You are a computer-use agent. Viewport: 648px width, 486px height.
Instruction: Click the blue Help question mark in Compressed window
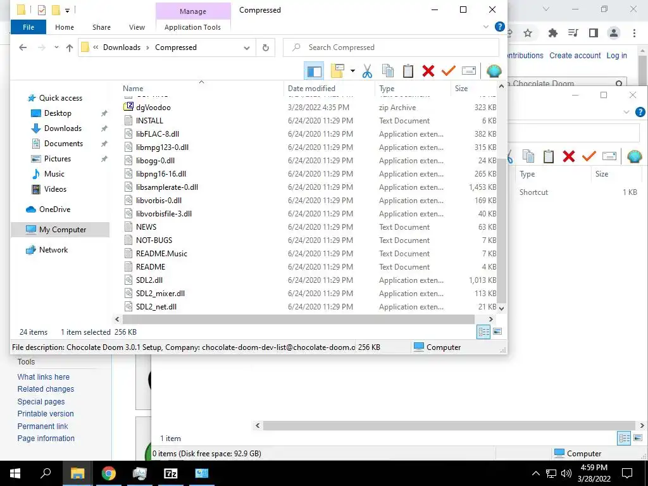click(x=500, y=27)
